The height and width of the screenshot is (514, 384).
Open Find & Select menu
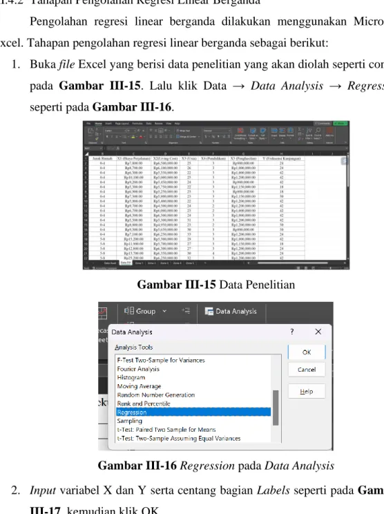click(318, 133)
